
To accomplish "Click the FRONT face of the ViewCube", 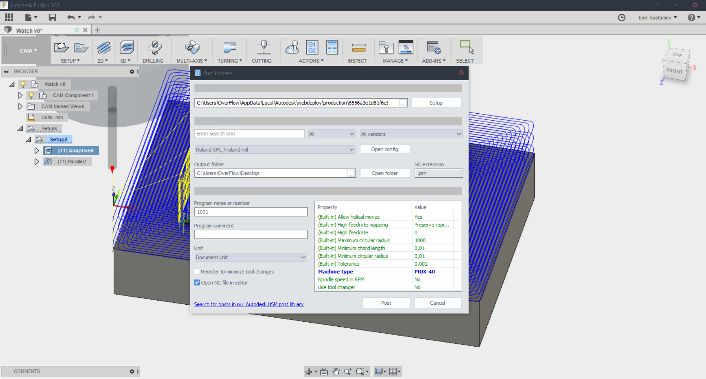I will (x=674, y=71).
